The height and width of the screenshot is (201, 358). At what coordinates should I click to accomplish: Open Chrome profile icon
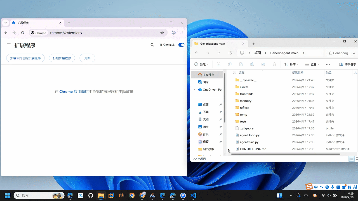pos(174,33)
